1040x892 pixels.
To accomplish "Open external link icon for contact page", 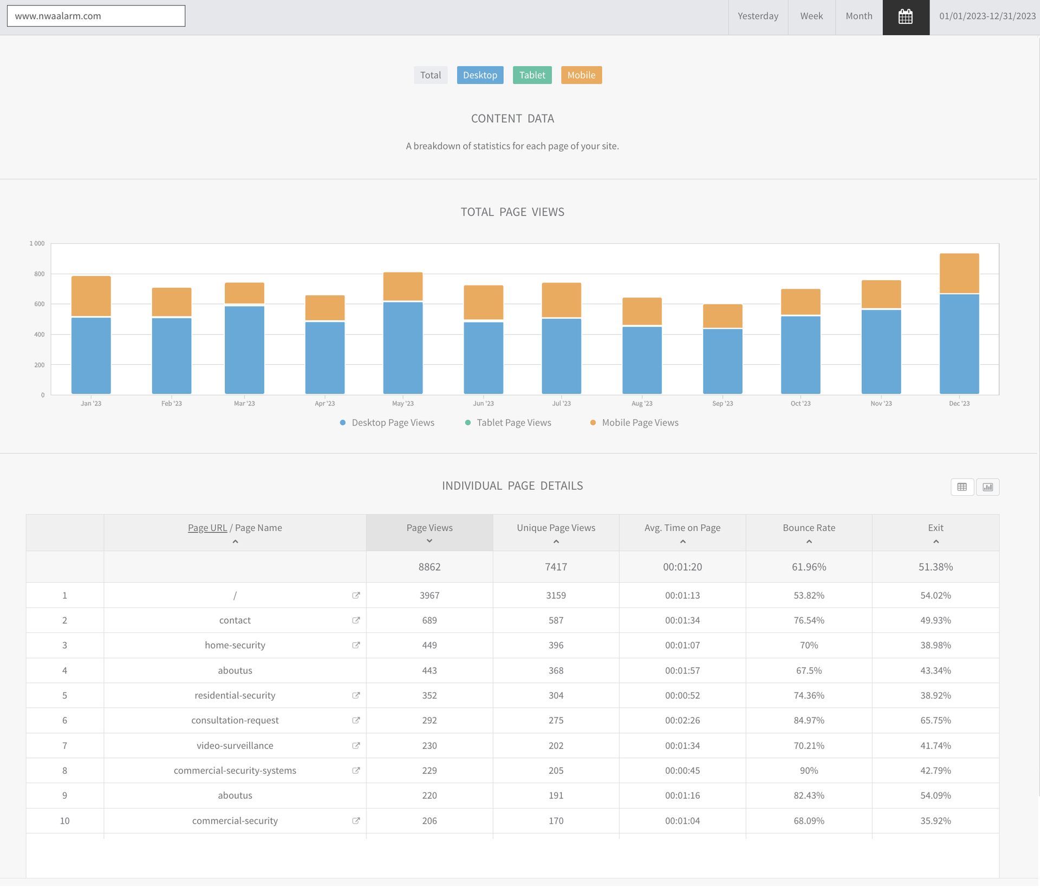I will (x=356, y=620).
